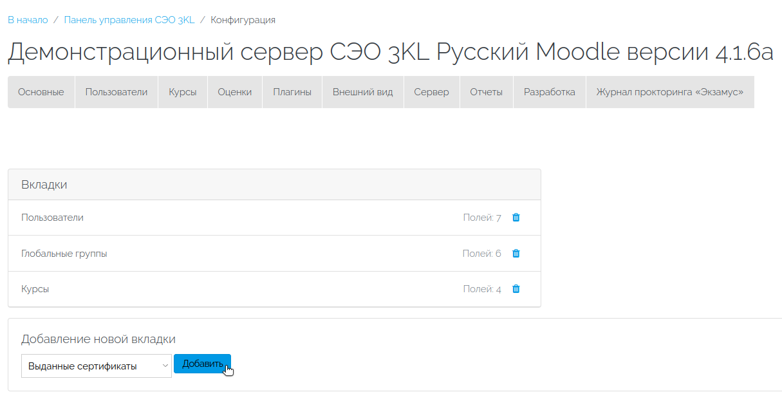782x401 pixels.
Task: Click the Добавление новой вкладки heading
Action: coord(98,339)
